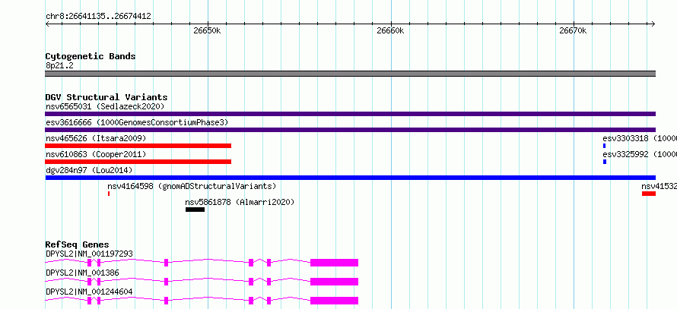Viewport: 677px width, 309px height.
Task: Select the purple bar under esv3616666
Action: pyautogui.click(x=350, y=130)
